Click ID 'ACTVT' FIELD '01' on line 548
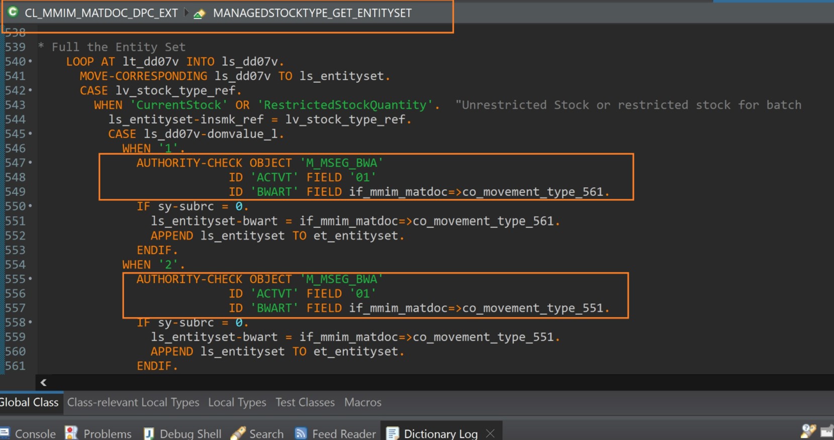The width and height of the screenshot is (834, 440). [x=303, y=178]
